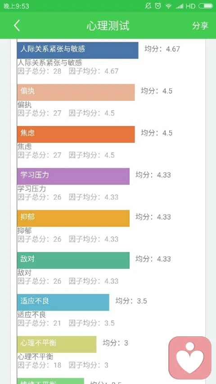216x384 pixels.
Task: Tap the muted bell status icon
Action: (x=148, y=6)
